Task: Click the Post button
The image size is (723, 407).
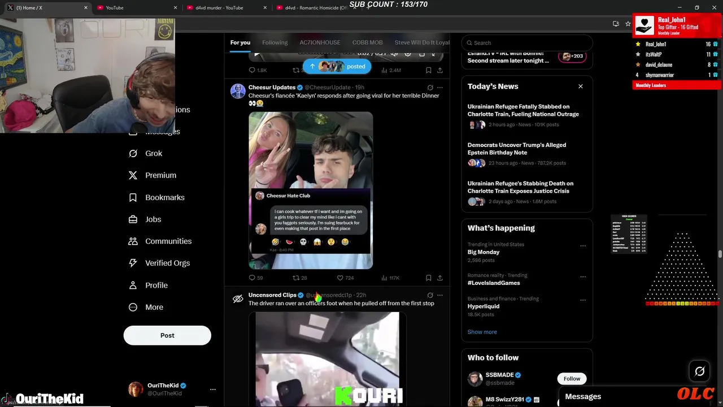Action: tap(167, 335)
